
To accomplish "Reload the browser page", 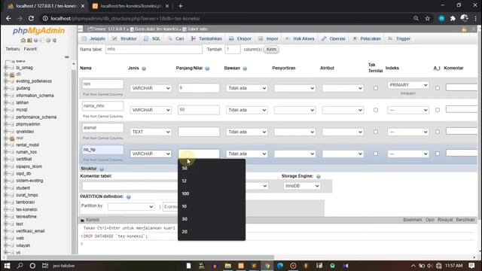I will point(31,18).
